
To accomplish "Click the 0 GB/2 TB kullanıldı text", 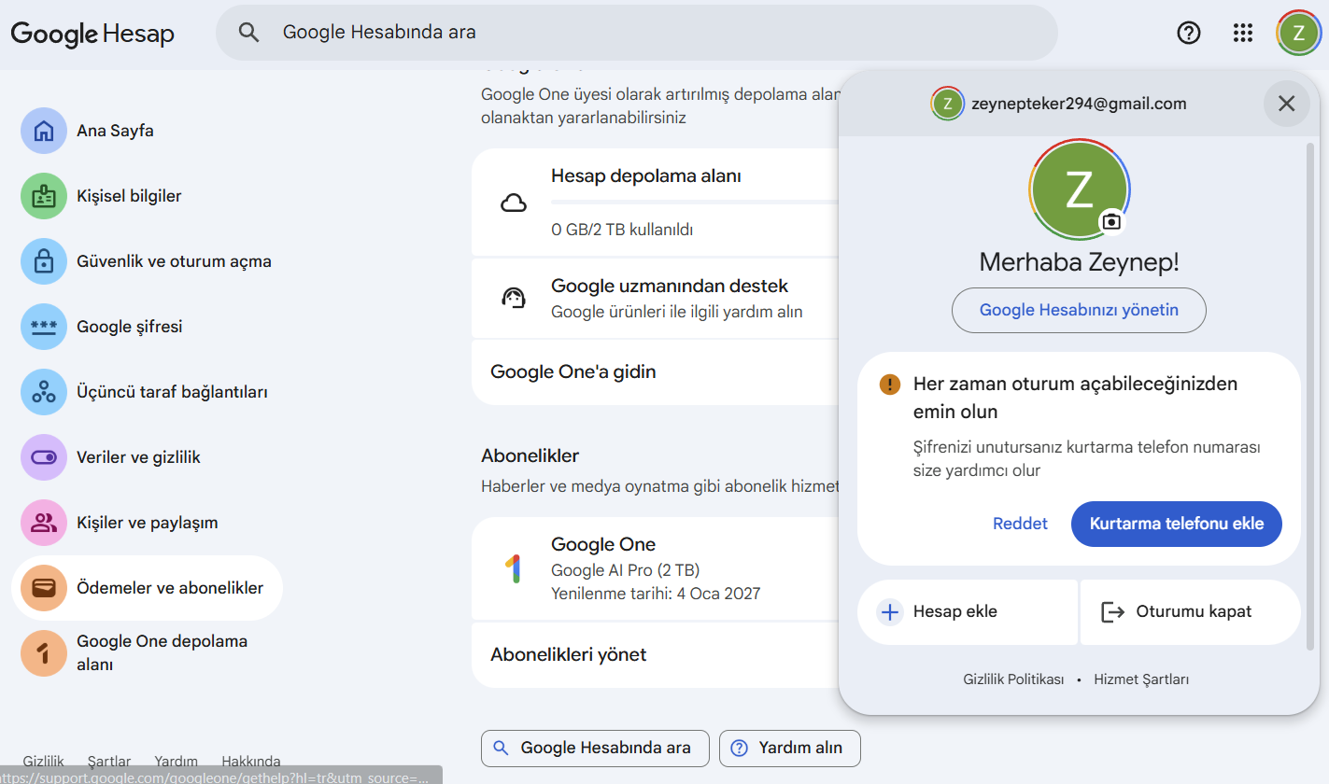I will [622, 230].
